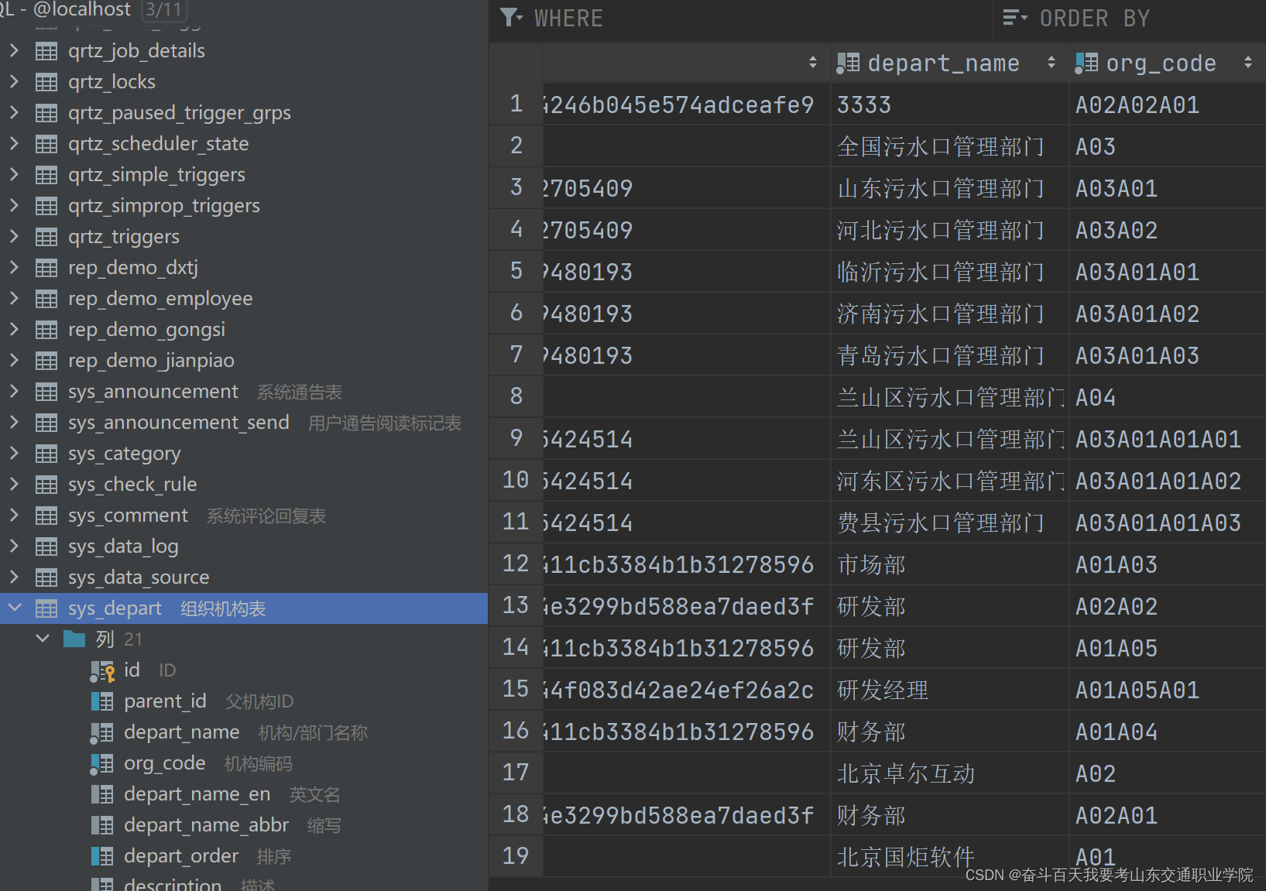This screenshot has height=891, width=1266.
Task: Select the sys_depart 组织机构表 table
Action: [244, 608]
